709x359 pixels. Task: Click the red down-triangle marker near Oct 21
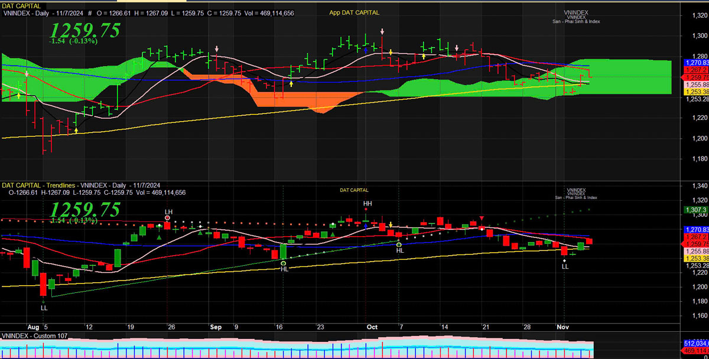click(482, 218)
